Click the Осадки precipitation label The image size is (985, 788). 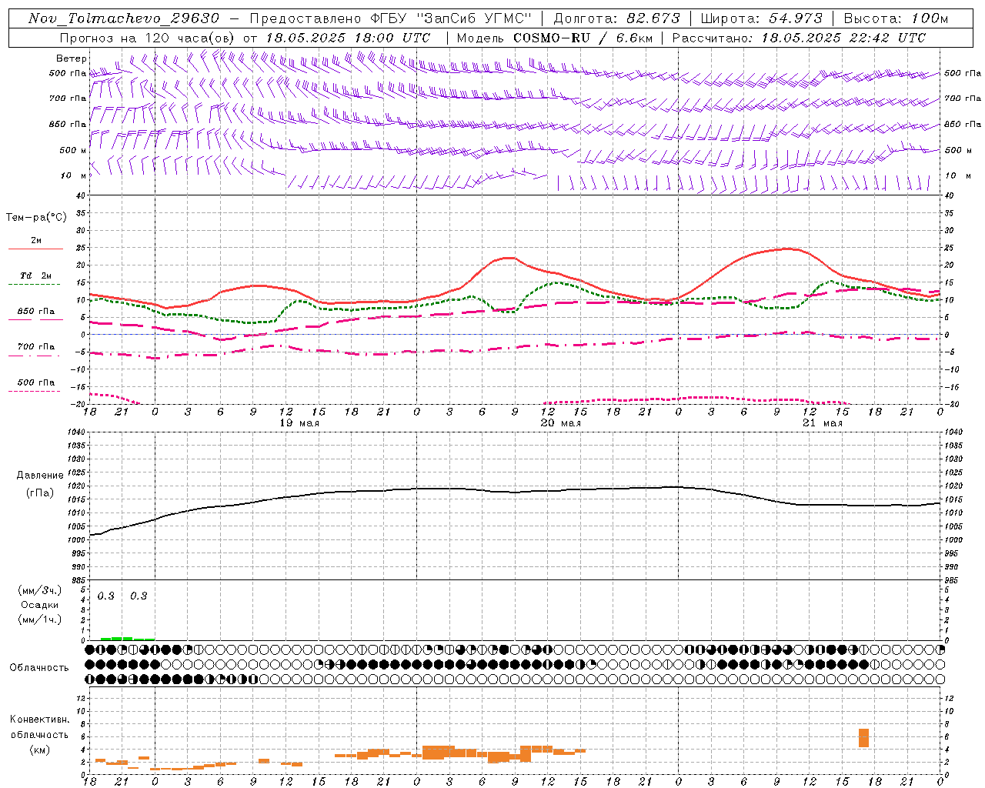40,605
